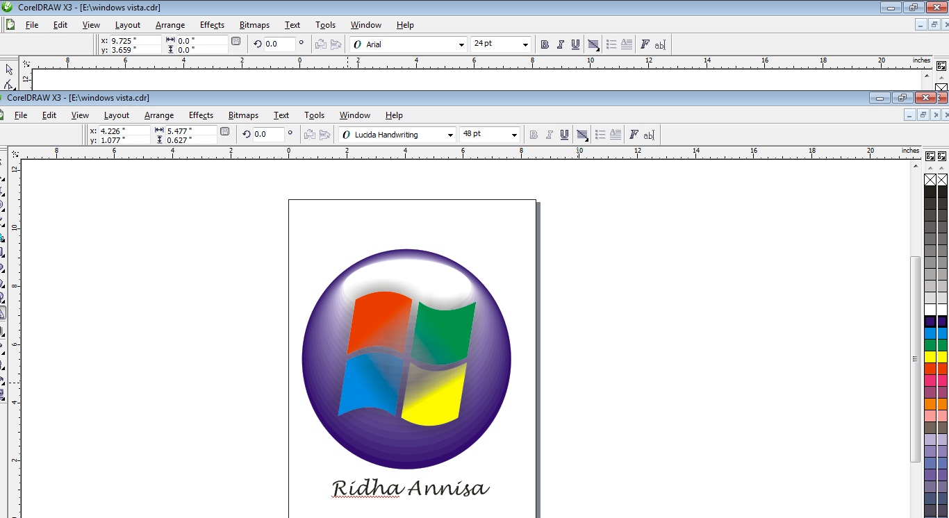
Task: Toggle bold formatting for the selected text
Action: [x=534, y=134]
